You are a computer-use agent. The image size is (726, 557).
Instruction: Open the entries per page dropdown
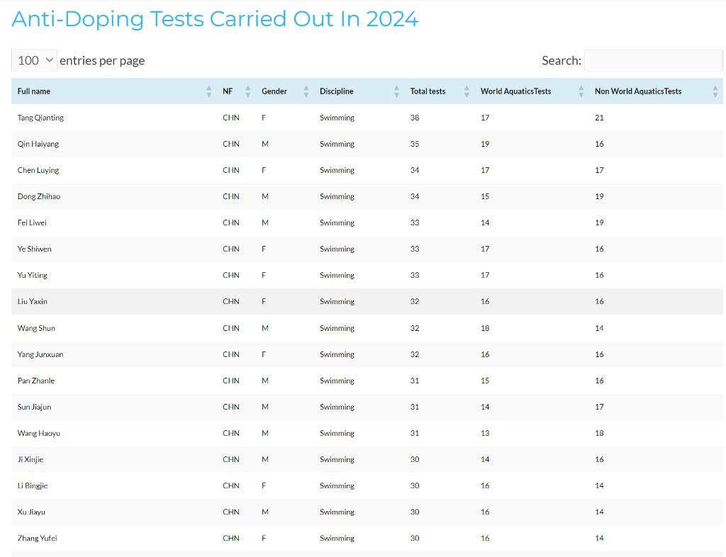tap(34, 61)
